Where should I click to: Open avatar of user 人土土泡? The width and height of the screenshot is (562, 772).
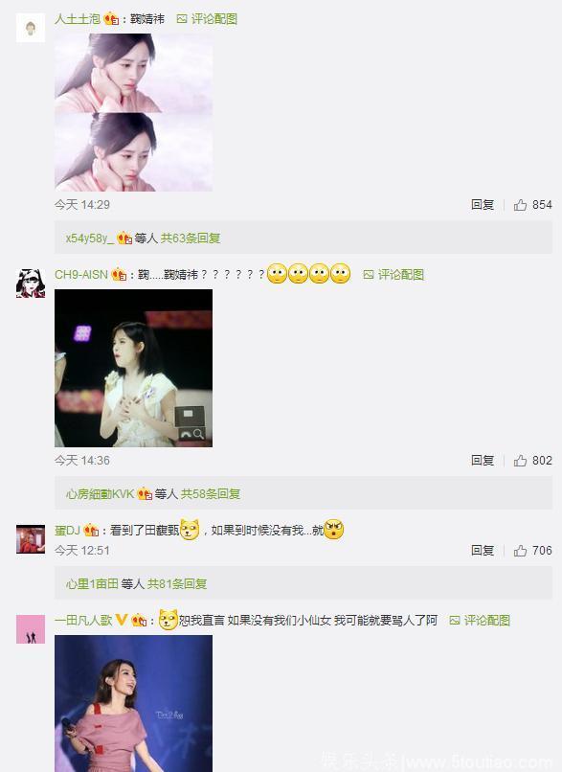(31, 28)
